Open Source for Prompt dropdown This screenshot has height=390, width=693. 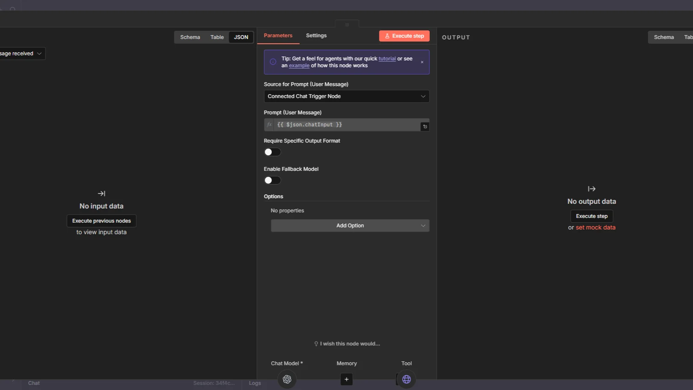[x=346, y=96]
